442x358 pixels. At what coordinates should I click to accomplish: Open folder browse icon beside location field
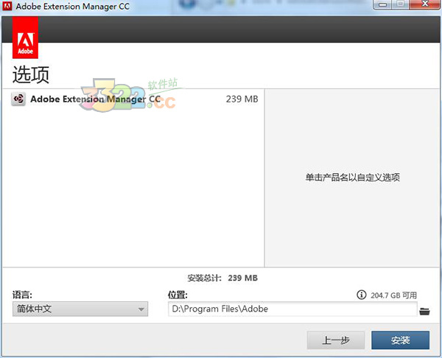coord(424,311)
